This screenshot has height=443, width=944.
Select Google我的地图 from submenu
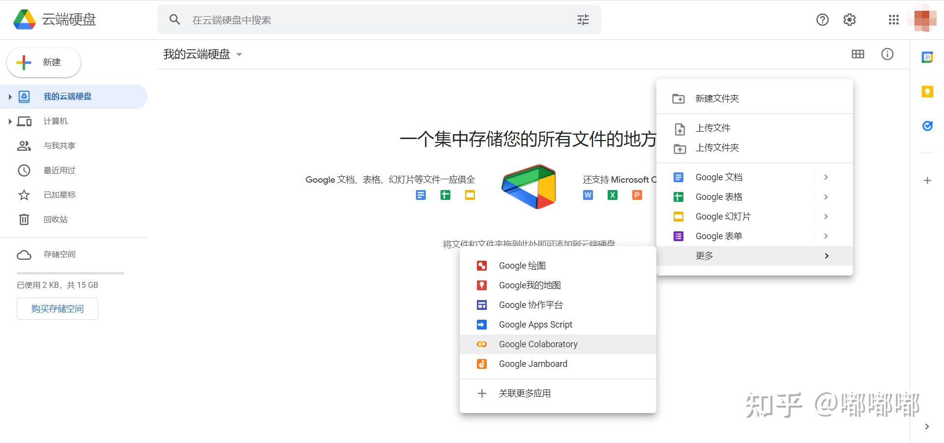pos(558,285)
